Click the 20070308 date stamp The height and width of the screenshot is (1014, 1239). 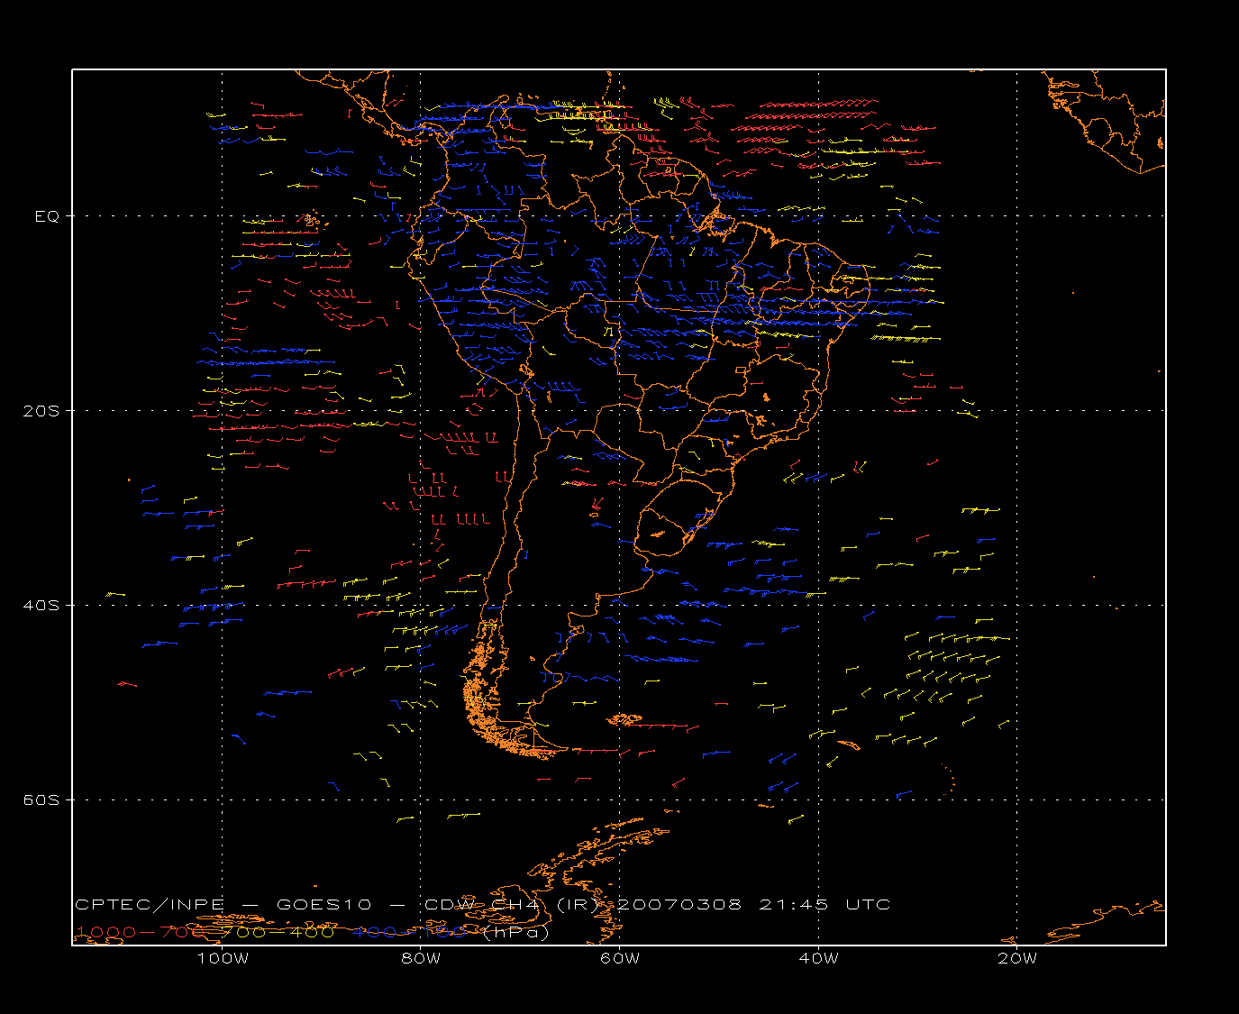tap(678, 905)
